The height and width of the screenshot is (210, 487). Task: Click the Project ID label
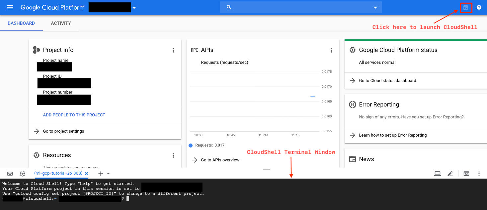tap(52, 76)
